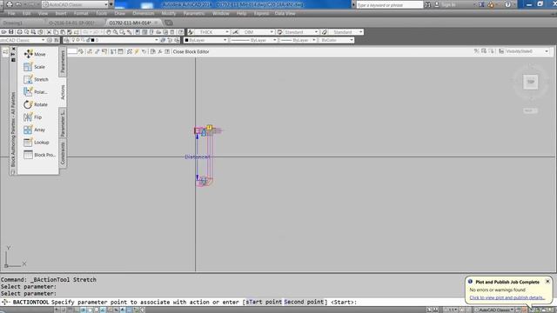Expand the ByLayer lineweight dropdown
This screenshot has height=313, width=557.
[x=313, y=40]
